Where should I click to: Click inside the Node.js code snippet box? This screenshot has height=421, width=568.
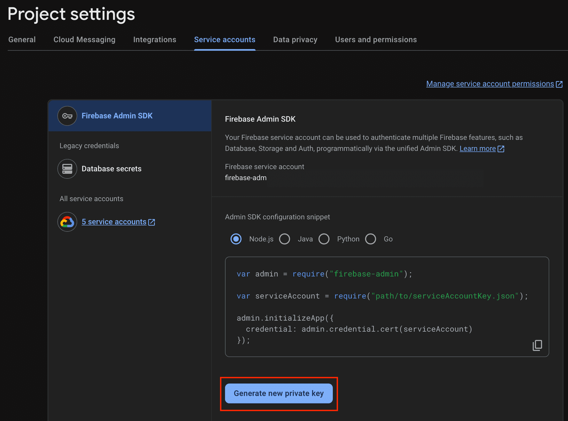tap(385, 308)
